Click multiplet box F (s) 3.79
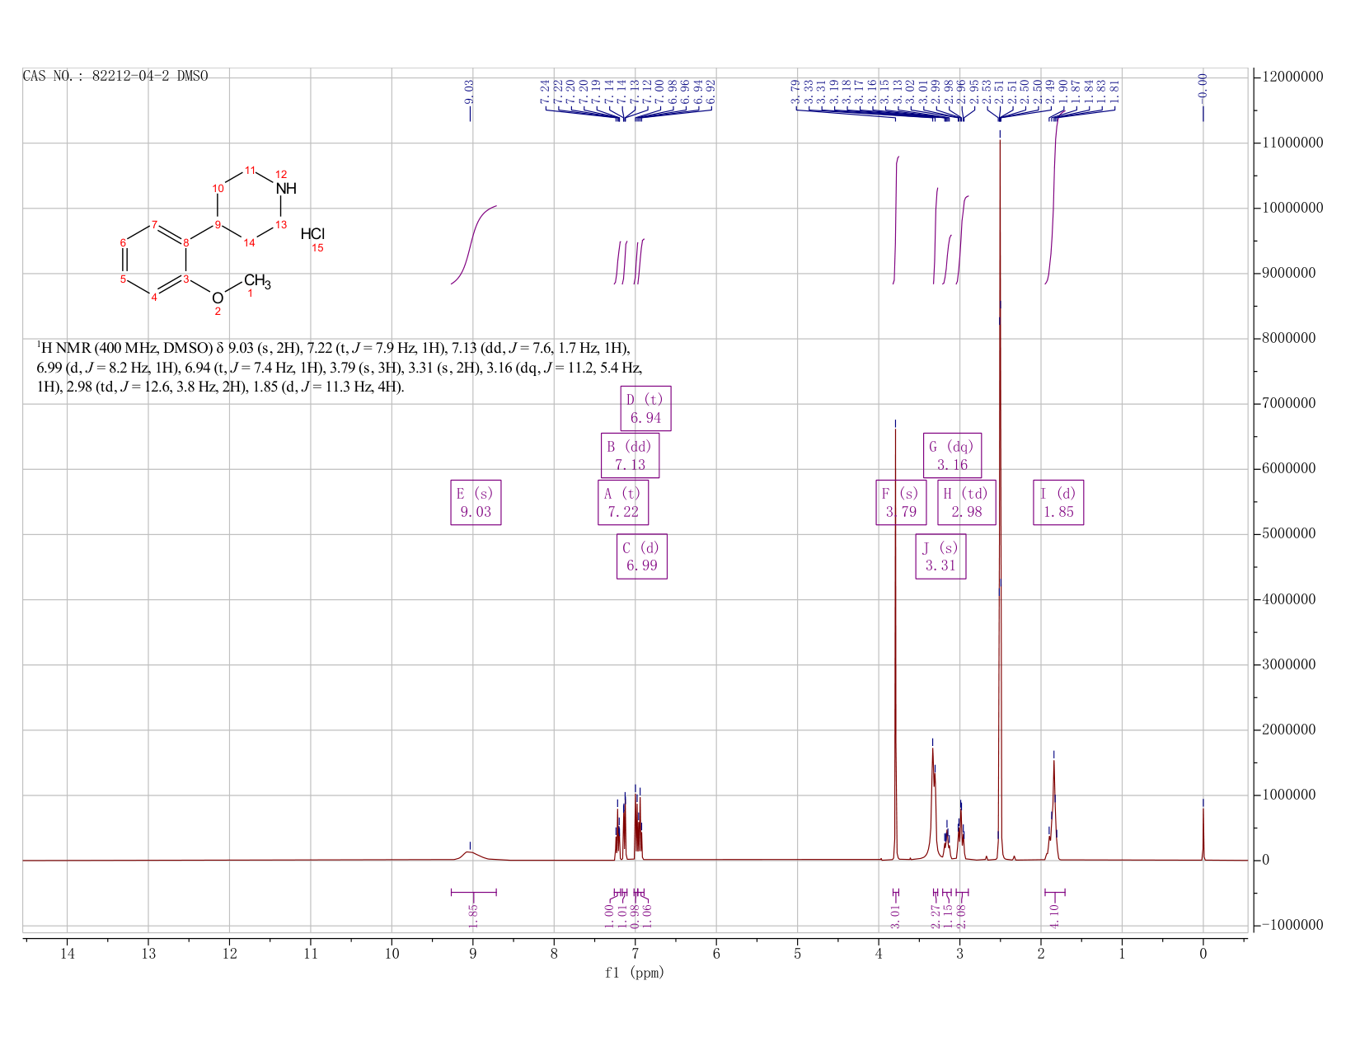Screen dimensions: 1360x1051 [x=901, y=503]
